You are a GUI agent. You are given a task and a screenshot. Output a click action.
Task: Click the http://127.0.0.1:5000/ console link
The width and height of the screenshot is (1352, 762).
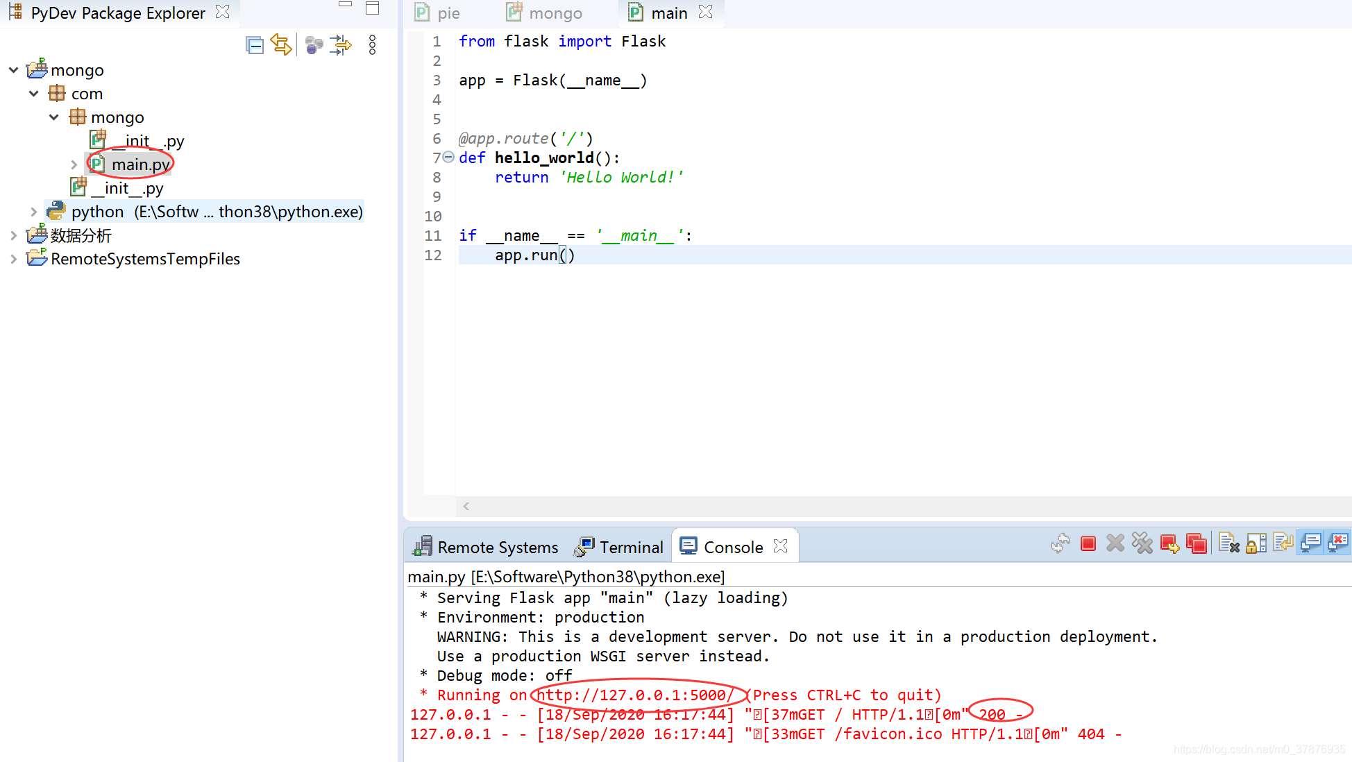point(635,695)
